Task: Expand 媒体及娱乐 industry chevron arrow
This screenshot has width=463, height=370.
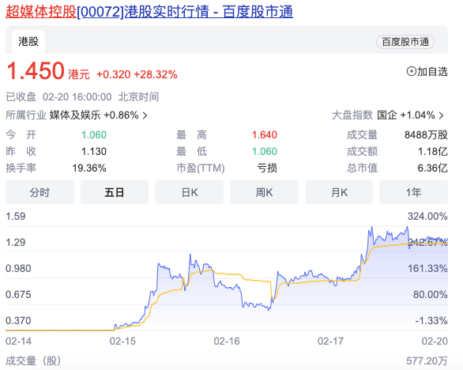Action: click(145, 115)
